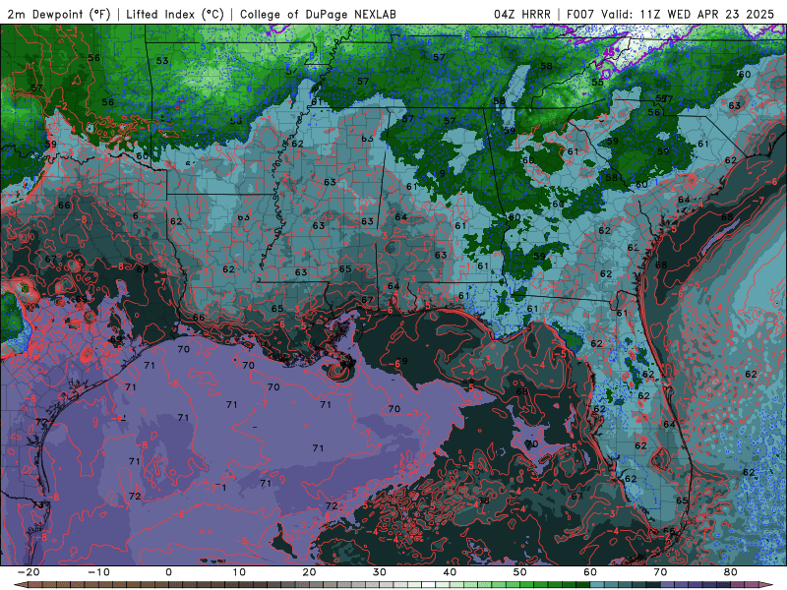
Task: Click the 73 dewpoint value on the south Texas coast
Action: [38, 504]
